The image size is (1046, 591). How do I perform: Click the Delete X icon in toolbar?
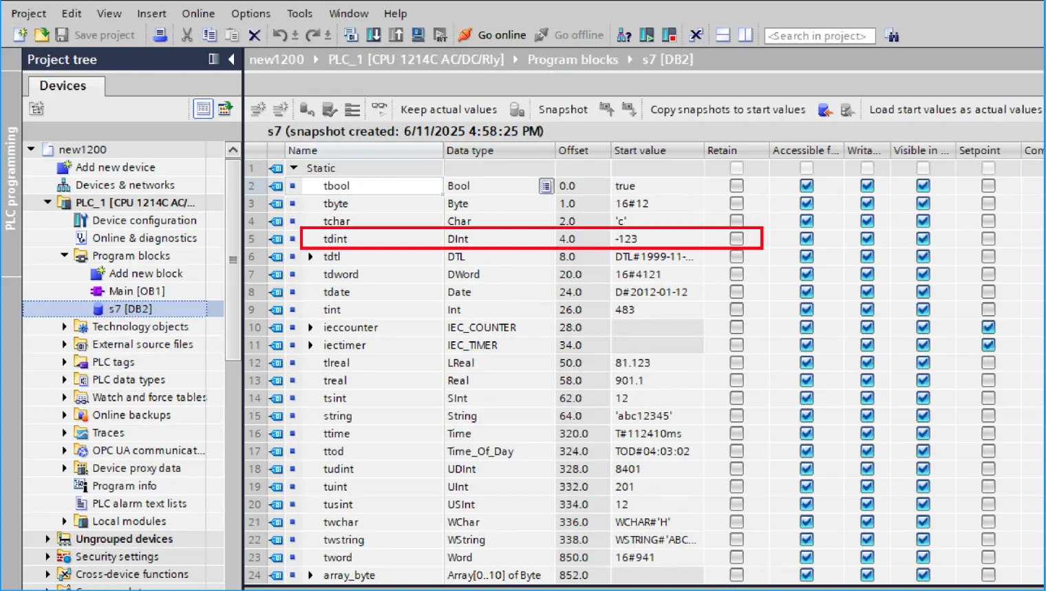click(254, 35)
